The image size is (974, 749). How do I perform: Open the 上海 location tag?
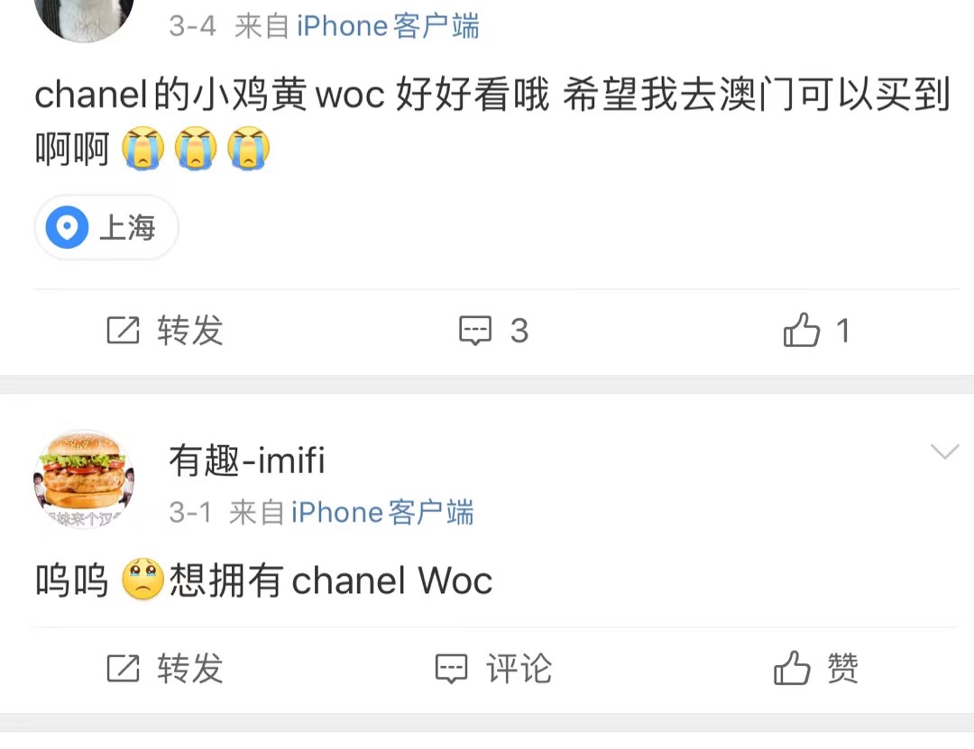point(106,227)
